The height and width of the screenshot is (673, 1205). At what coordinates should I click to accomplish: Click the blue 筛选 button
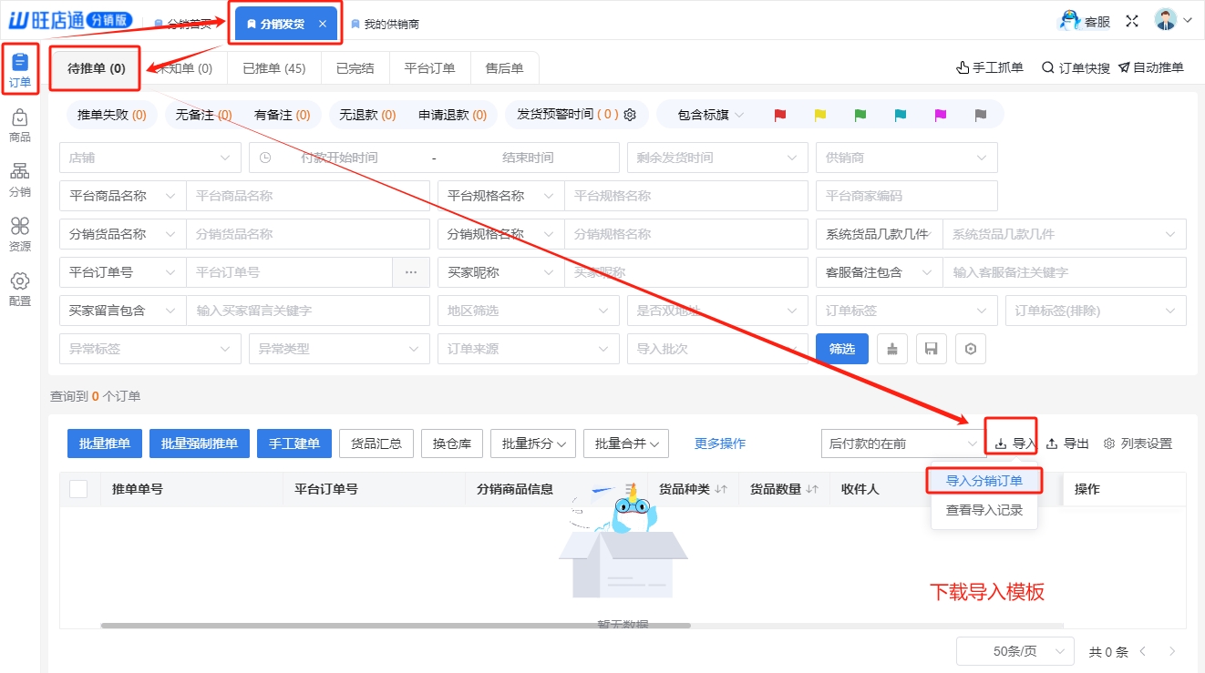point(841,349)
